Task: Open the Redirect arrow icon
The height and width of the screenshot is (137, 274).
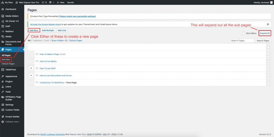Action: [3, 31]
